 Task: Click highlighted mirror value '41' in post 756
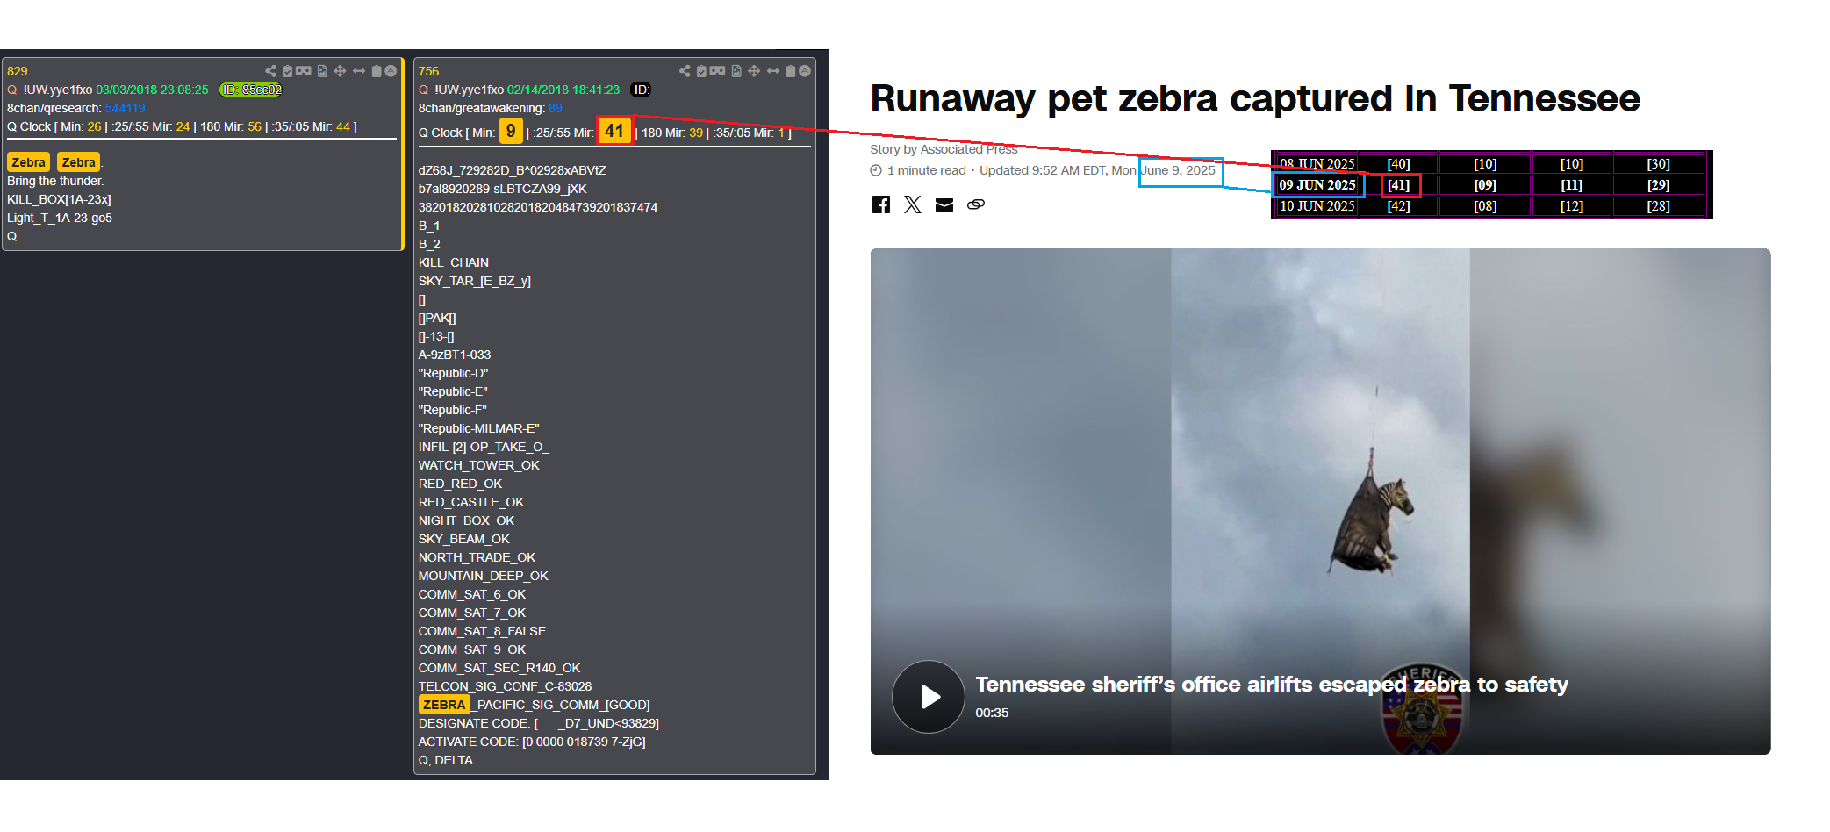[x=614, y=131]
